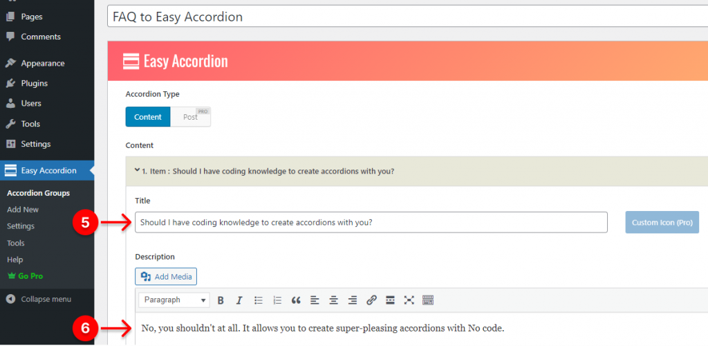
Task: Click the Go Pro link
Action: [30, 276]
